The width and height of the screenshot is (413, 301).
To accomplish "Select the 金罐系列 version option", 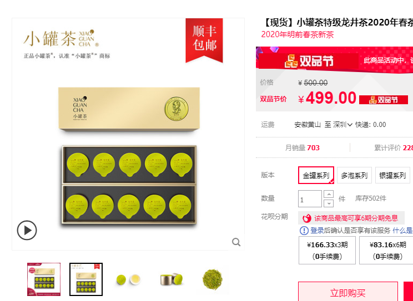I will pos(316,175).
